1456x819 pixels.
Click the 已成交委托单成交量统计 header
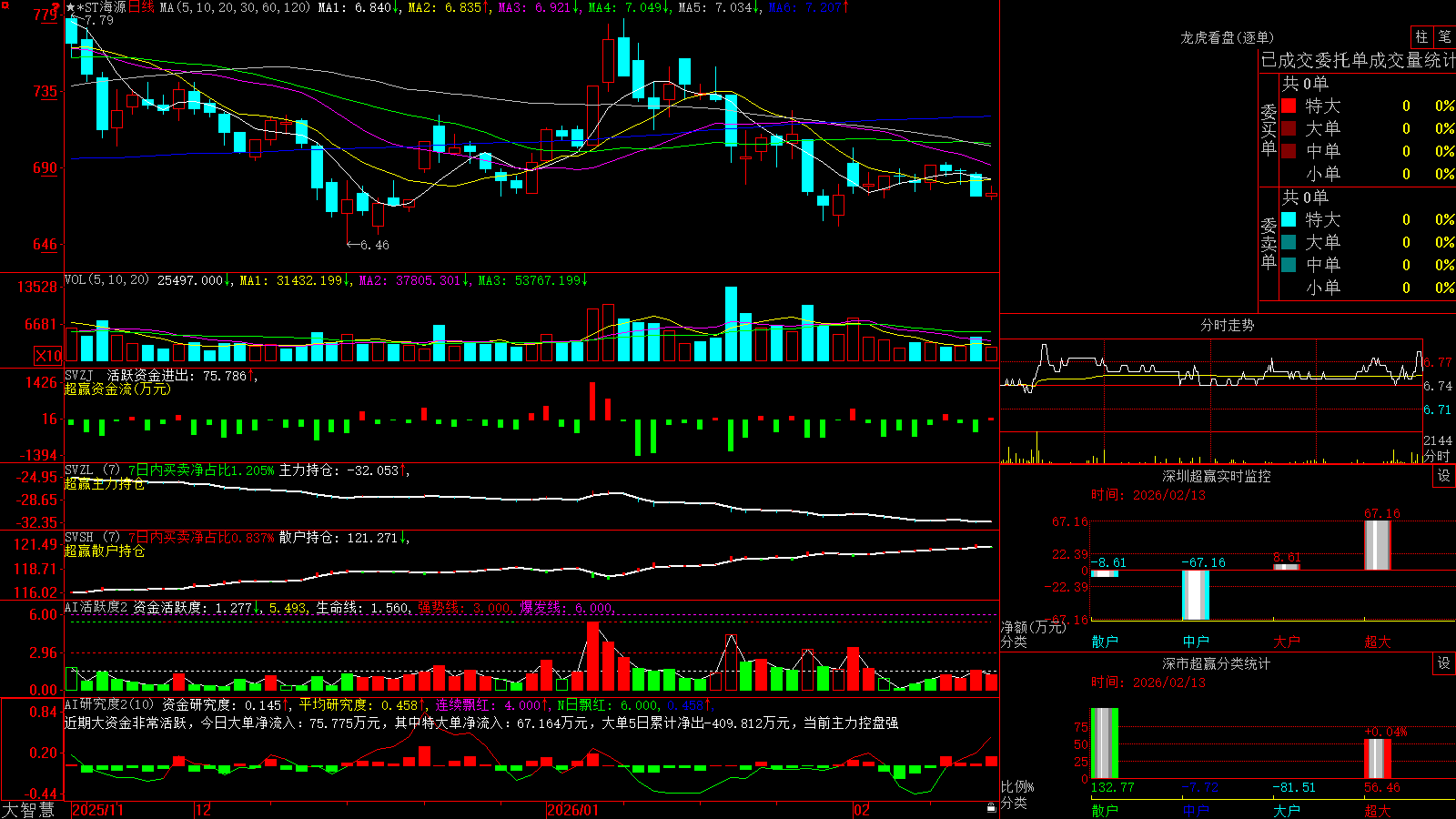coord(1358,60)
